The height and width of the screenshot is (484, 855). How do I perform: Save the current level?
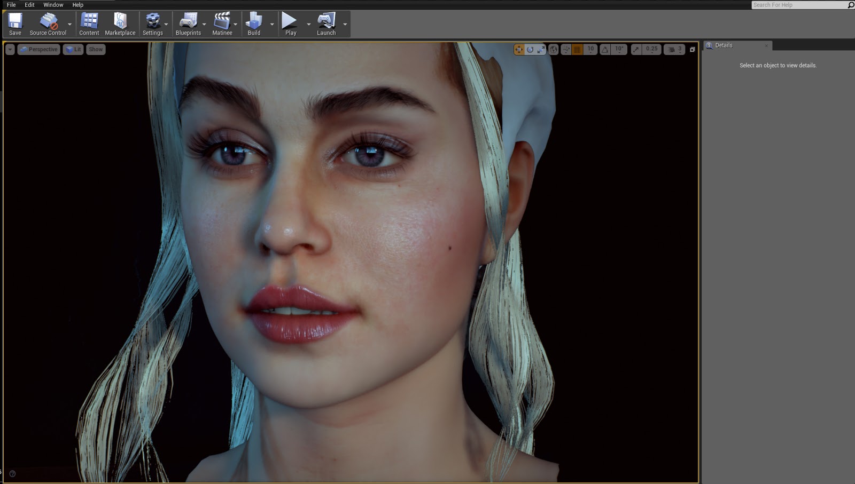point(14,23)
